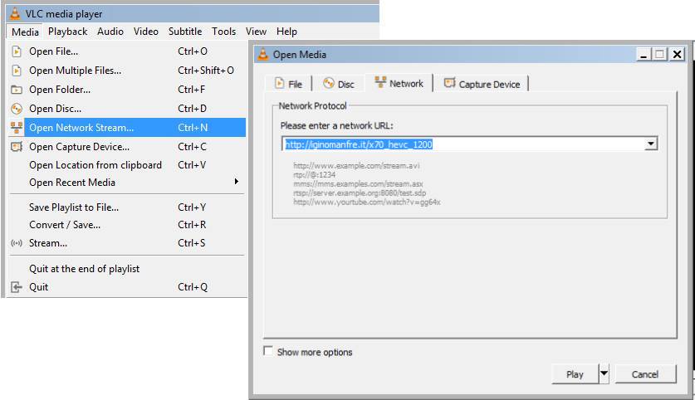Click the Capture Device tab's camera icon
The width and height of the screenshot is (695, 400).
(x=449, y=83)
